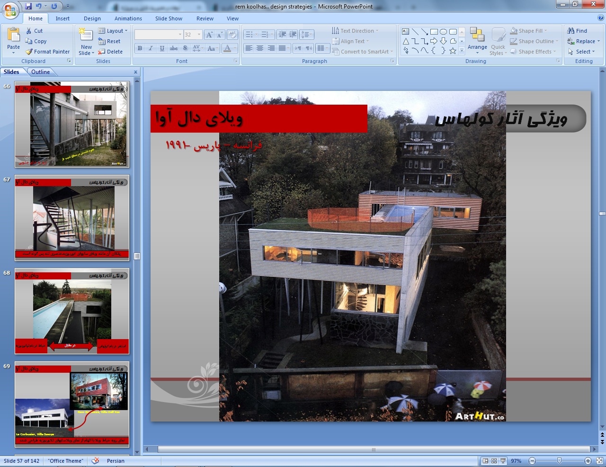The image size is (606, 467).
Task: Open the font size dropdown
Action: [199, 35]
